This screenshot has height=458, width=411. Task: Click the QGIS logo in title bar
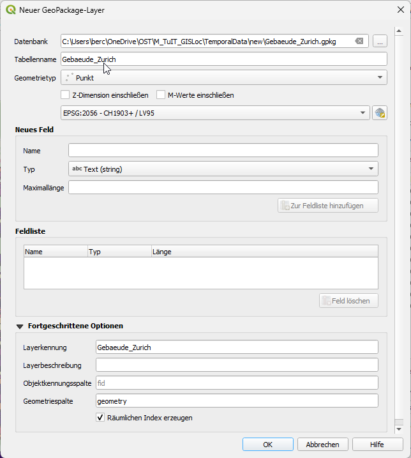pos(11,10)
